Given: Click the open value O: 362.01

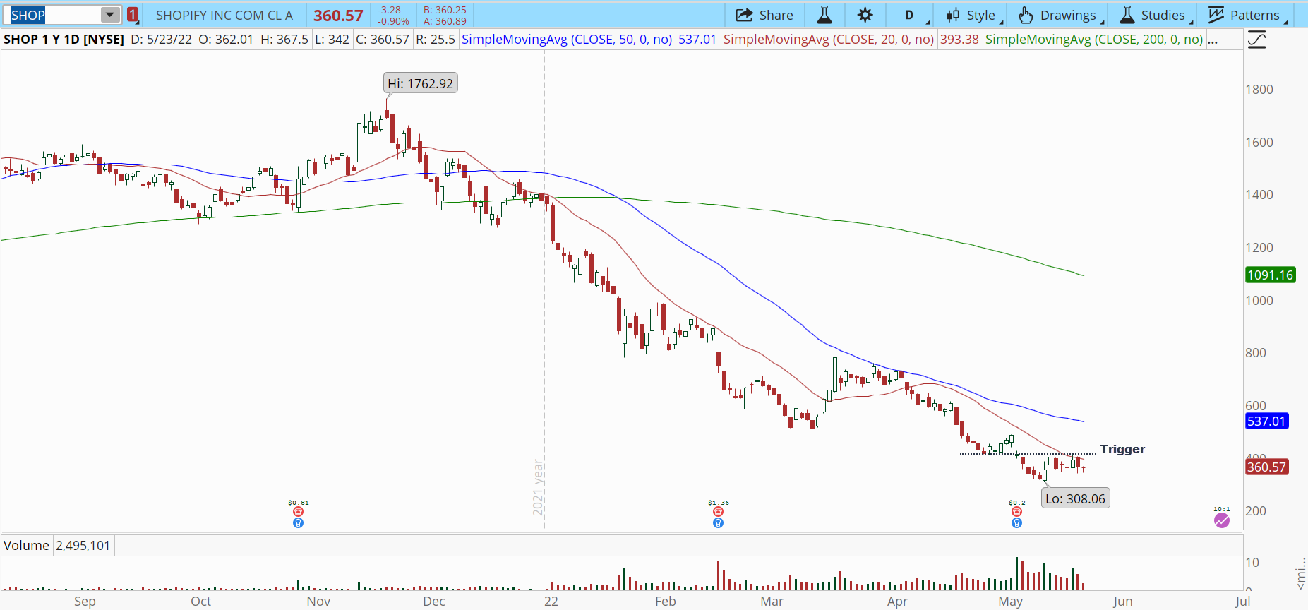Looking at the screenshot, I should pos(226,40).
